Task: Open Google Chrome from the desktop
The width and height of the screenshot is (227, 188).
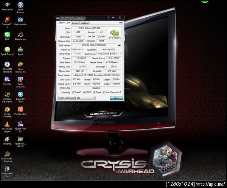Action: coord(7,112)
